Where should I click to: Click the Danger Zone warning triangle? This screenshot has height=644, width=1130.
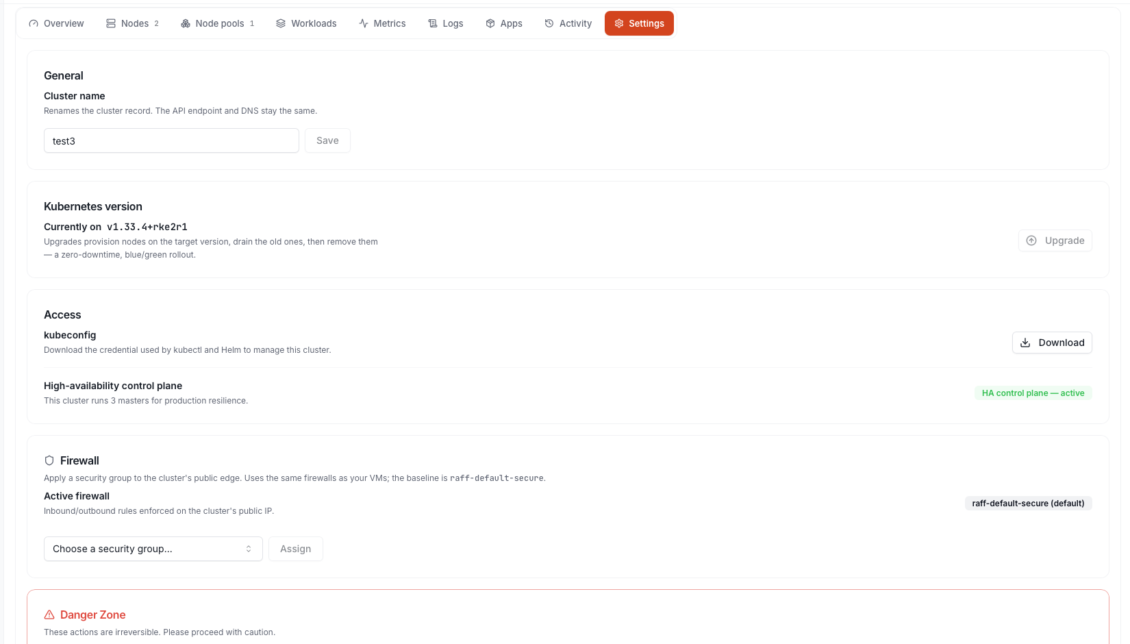click(x=49, y=615)
